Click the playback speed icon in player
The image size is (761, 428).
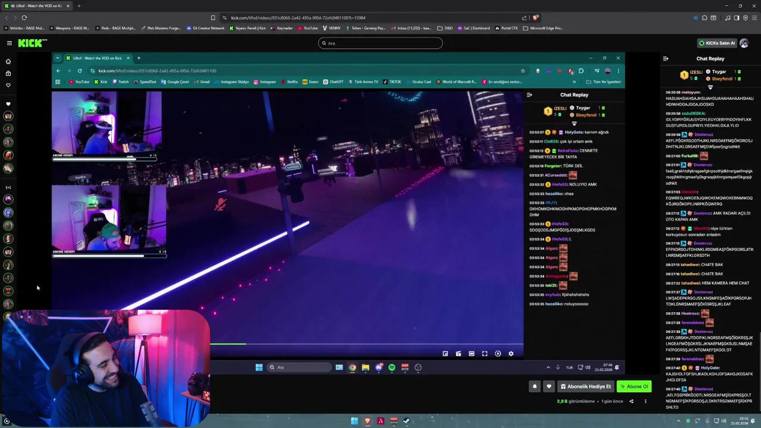[498, 354]
